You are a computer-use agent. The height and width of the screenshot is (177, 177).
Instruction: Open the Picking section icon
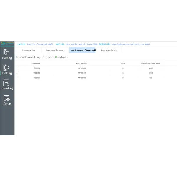tap(6, 68)
